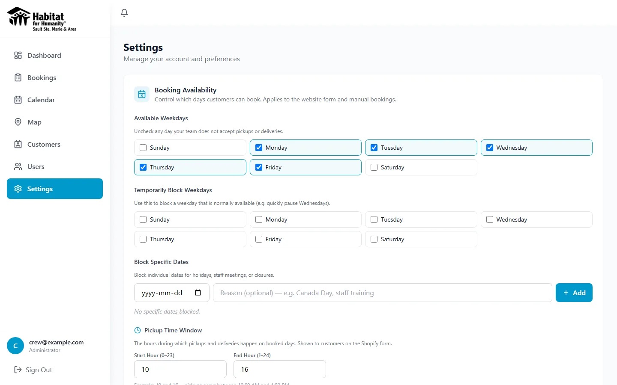Screen dimensions: 617x385
Task: Enable Saturday in Available Weekdays
Action: click(x=374, y=167)
